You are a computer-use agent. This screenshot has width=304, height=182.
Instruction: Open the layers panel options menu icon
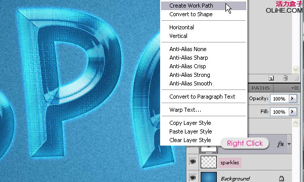click(295, 88)
